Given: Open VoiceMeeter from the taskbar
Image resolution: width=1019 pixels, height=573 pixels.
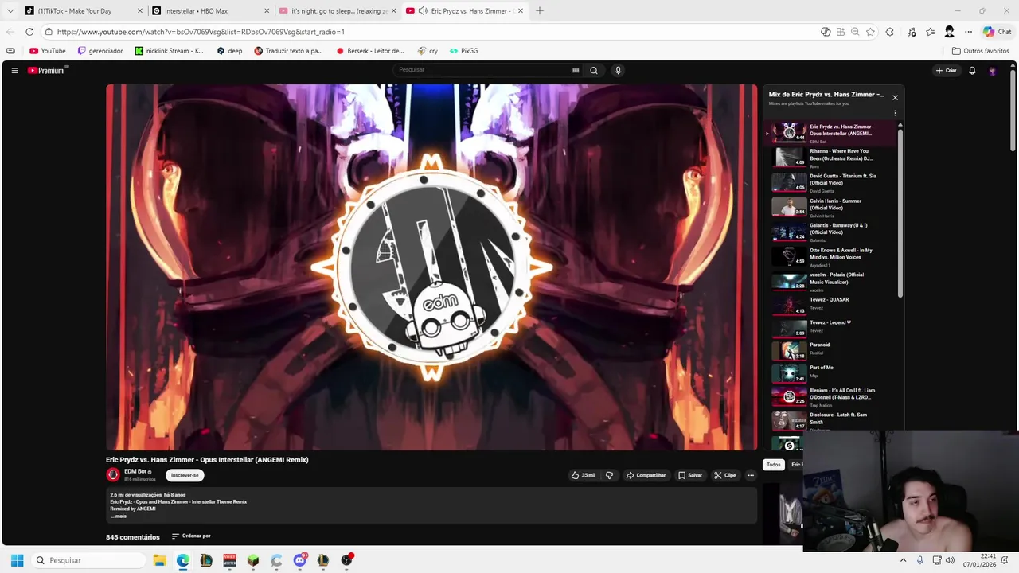Looking at the screenshot, I should pos(229,560).
